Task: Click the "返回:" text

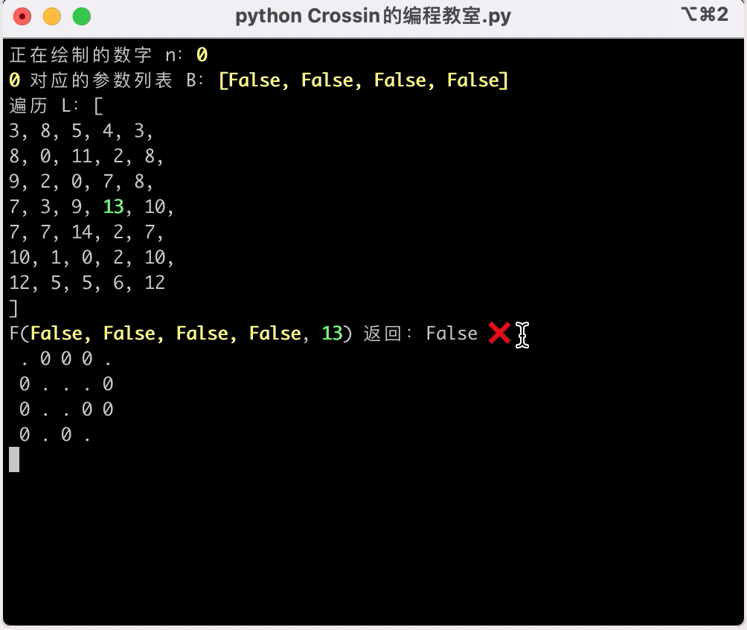Action: [388, 334]
